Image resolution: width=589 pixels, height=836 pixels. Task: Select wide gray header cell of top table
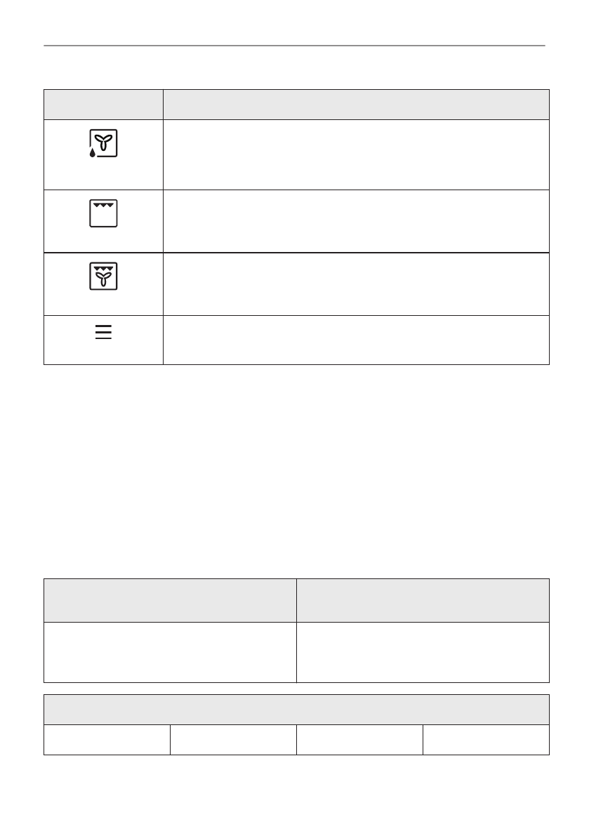355,105
